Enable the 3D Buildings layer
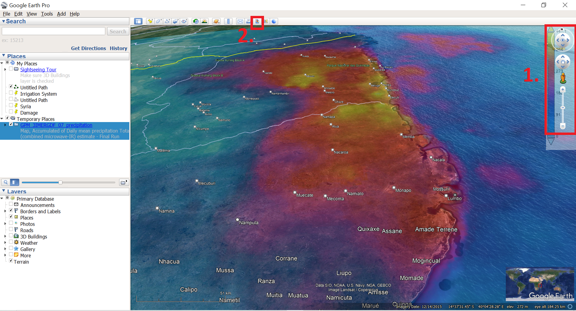 point(11,235)
